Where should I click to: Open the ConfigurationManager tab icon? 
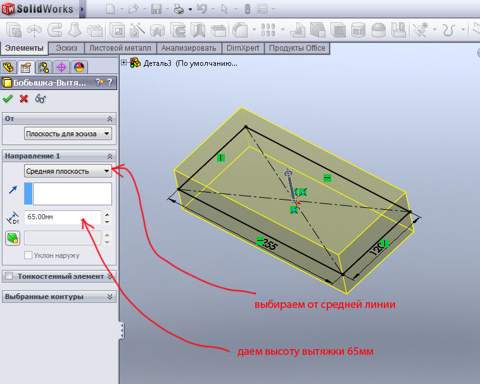click(x=43, y=67)
